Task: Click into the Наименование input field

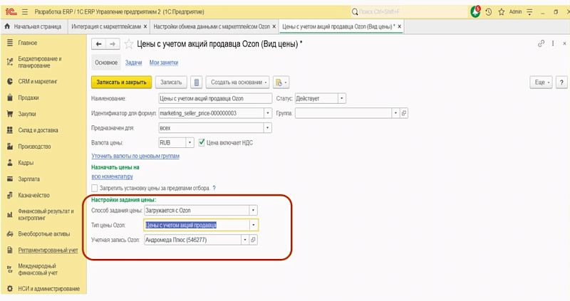Action: (x=215, y=98)
